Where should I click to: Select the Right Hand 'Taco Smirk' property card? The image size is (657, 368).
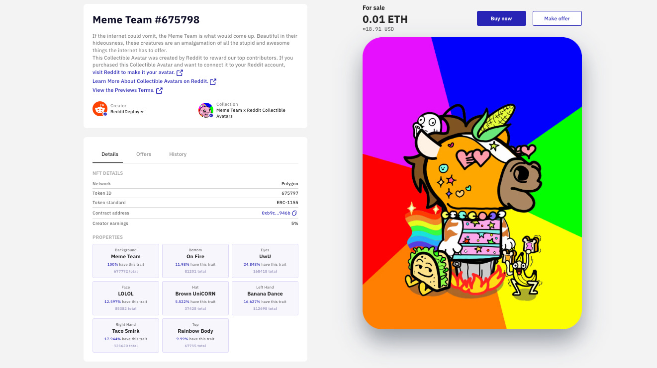click(126, 335)
